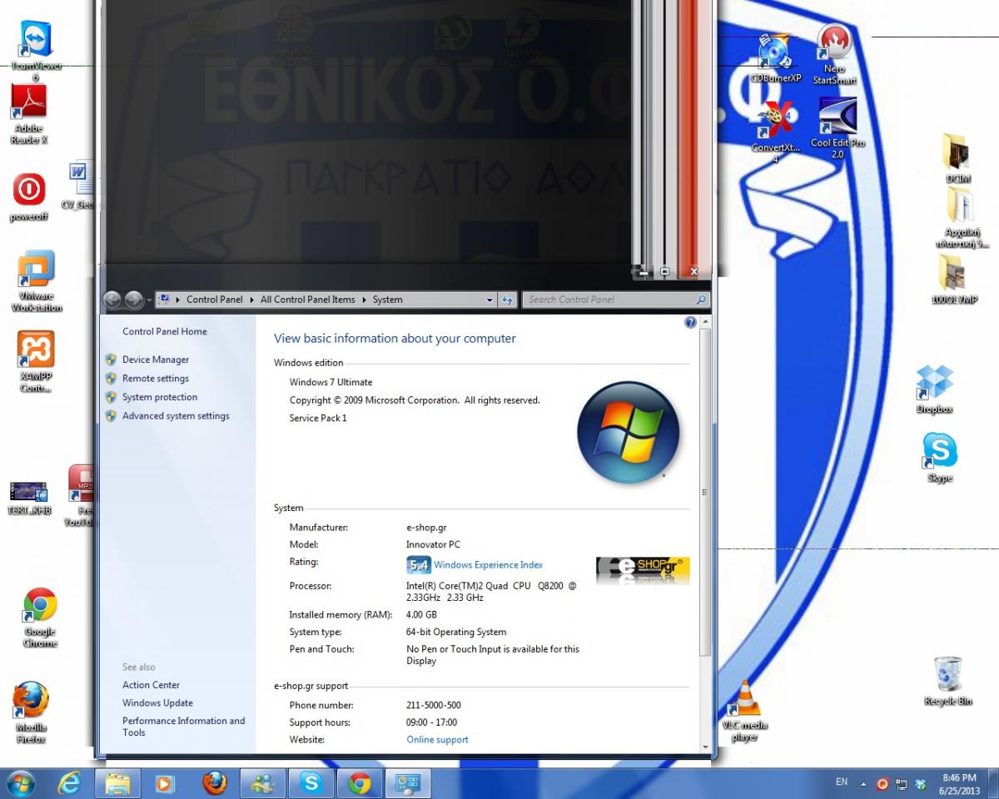Viewport: 999px width, 799px height.
Task: Click System breadcrumb item
Action: tap(387, 300)
